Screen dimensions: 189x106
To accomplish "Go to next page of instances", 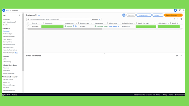I will click(177, 19).
